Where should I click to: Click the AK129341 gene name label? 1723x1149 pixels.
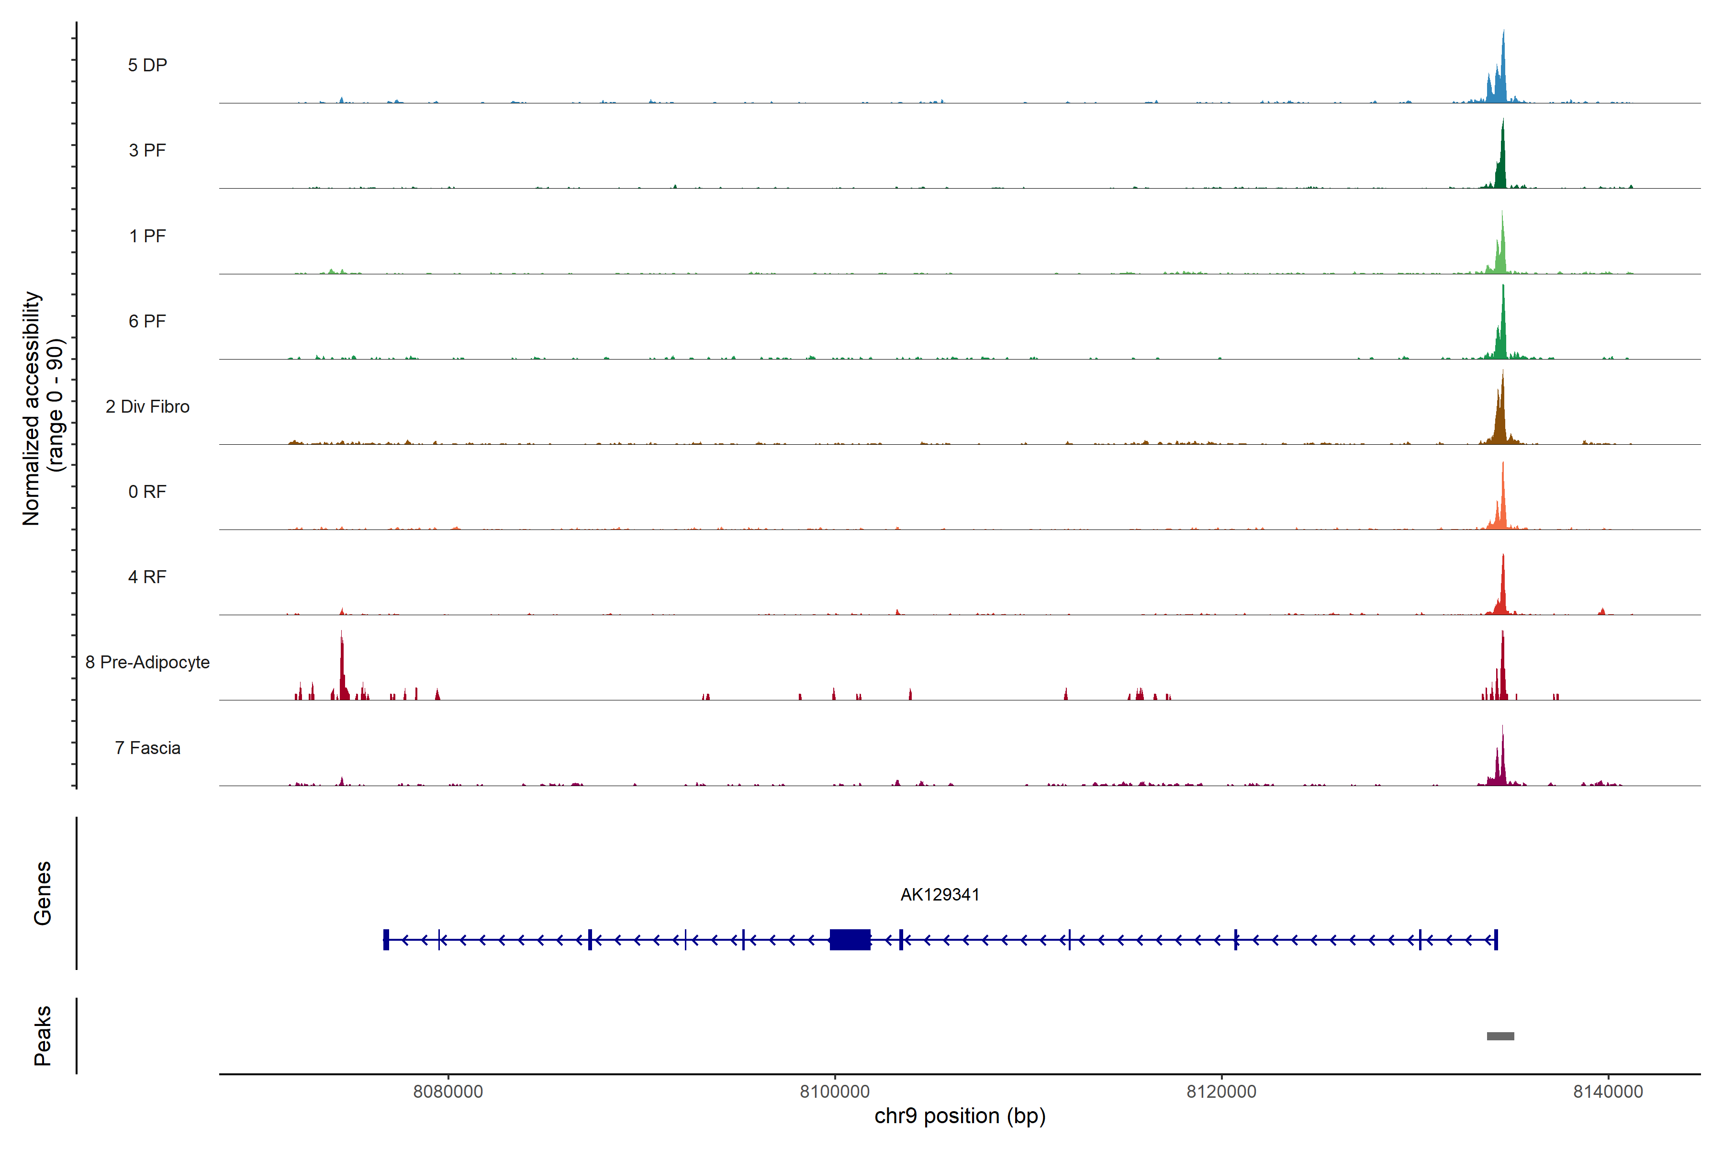(x=940, y=895)
